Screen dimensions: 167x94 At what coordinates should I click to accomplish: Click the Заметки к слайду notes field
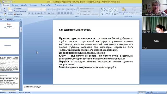coord(95,87)
